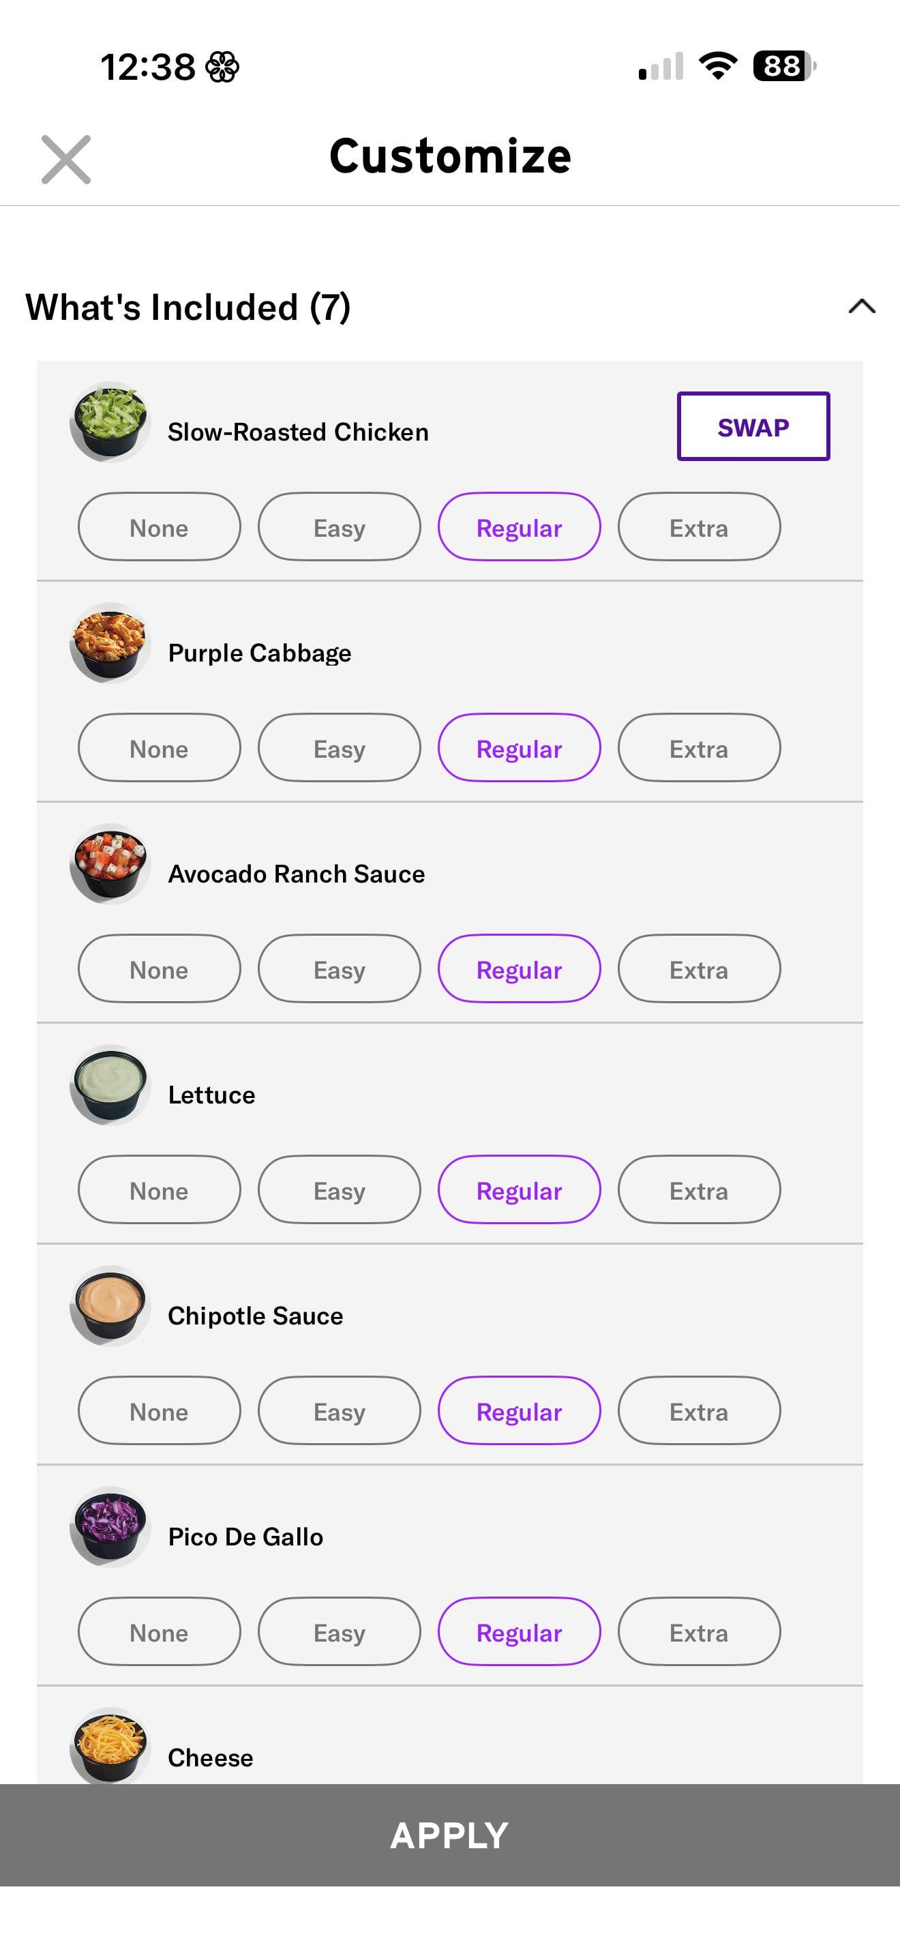900x1956 pixels.
Task: Tap the ingredient image beside Chipotle Sauce
Action: [x=110, y=1306]
